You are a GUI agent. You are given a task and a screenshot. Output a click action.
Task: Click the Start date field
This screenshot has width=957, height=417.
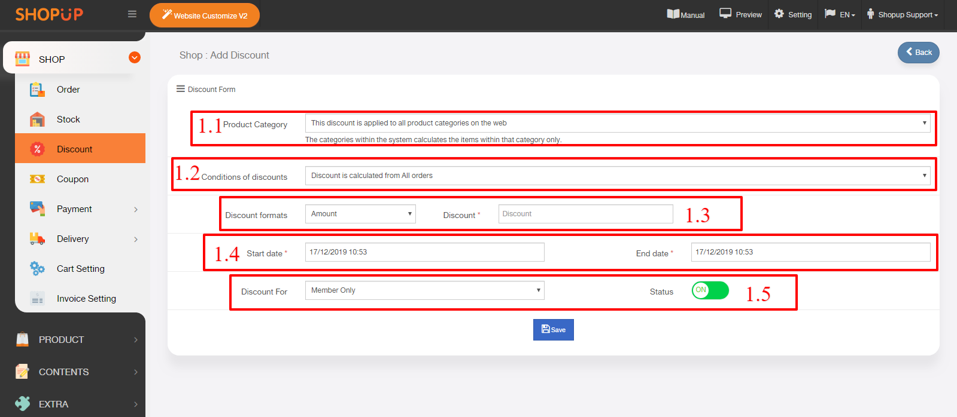[425, 252]
